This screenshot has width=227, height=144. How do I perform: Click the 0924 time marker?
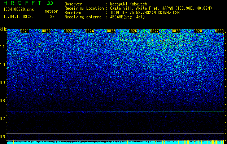[x=90, y=31]
